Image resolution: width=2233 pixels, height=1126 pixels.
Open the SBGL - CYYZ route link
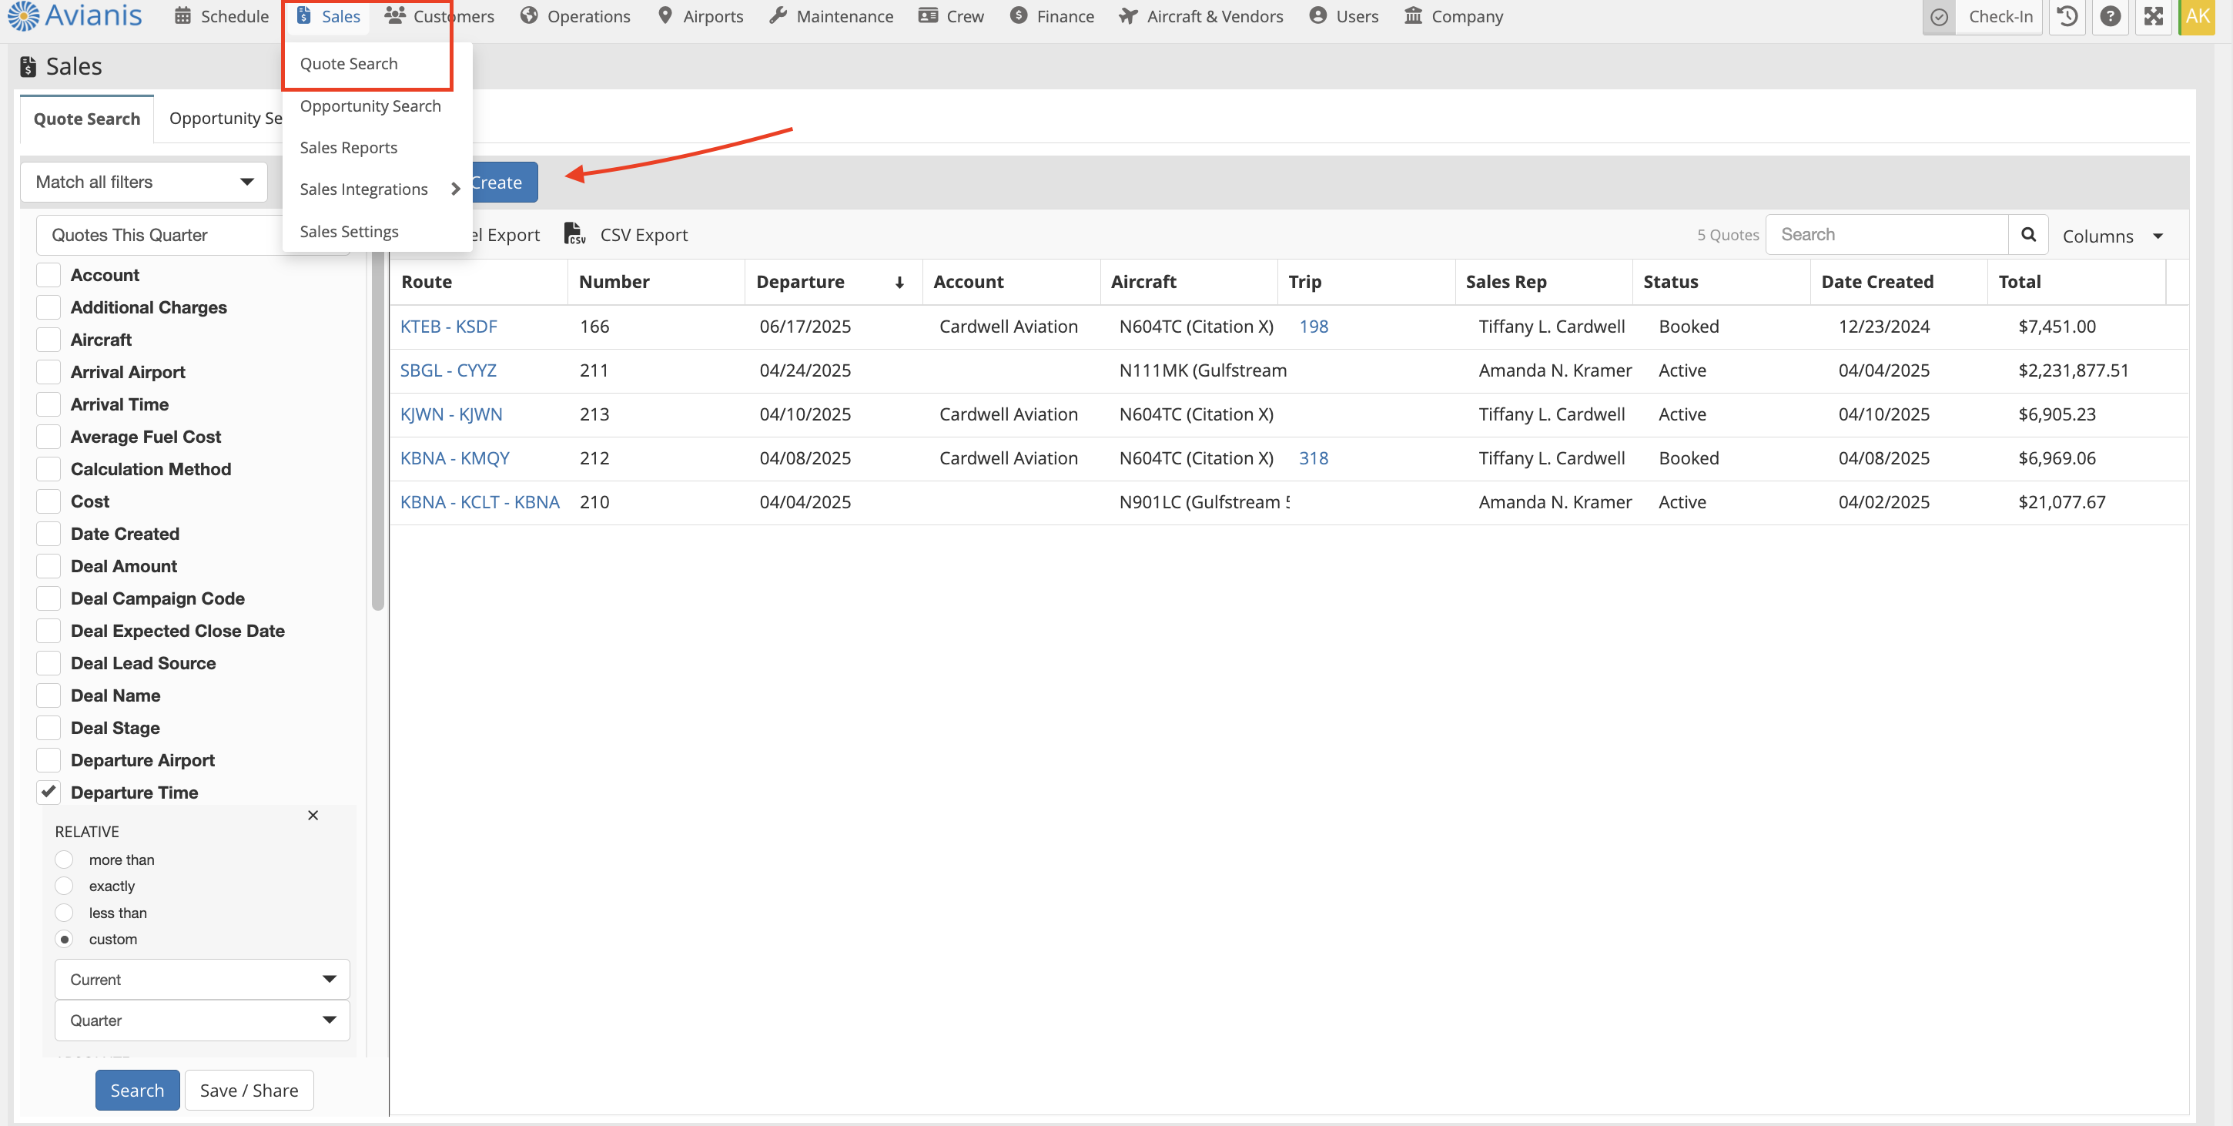pyautogui.click(x=448, y=370)
